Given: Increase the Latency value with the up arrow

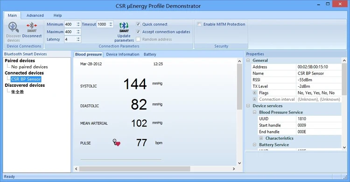Looking at the screenshot, I should (78, 38).
